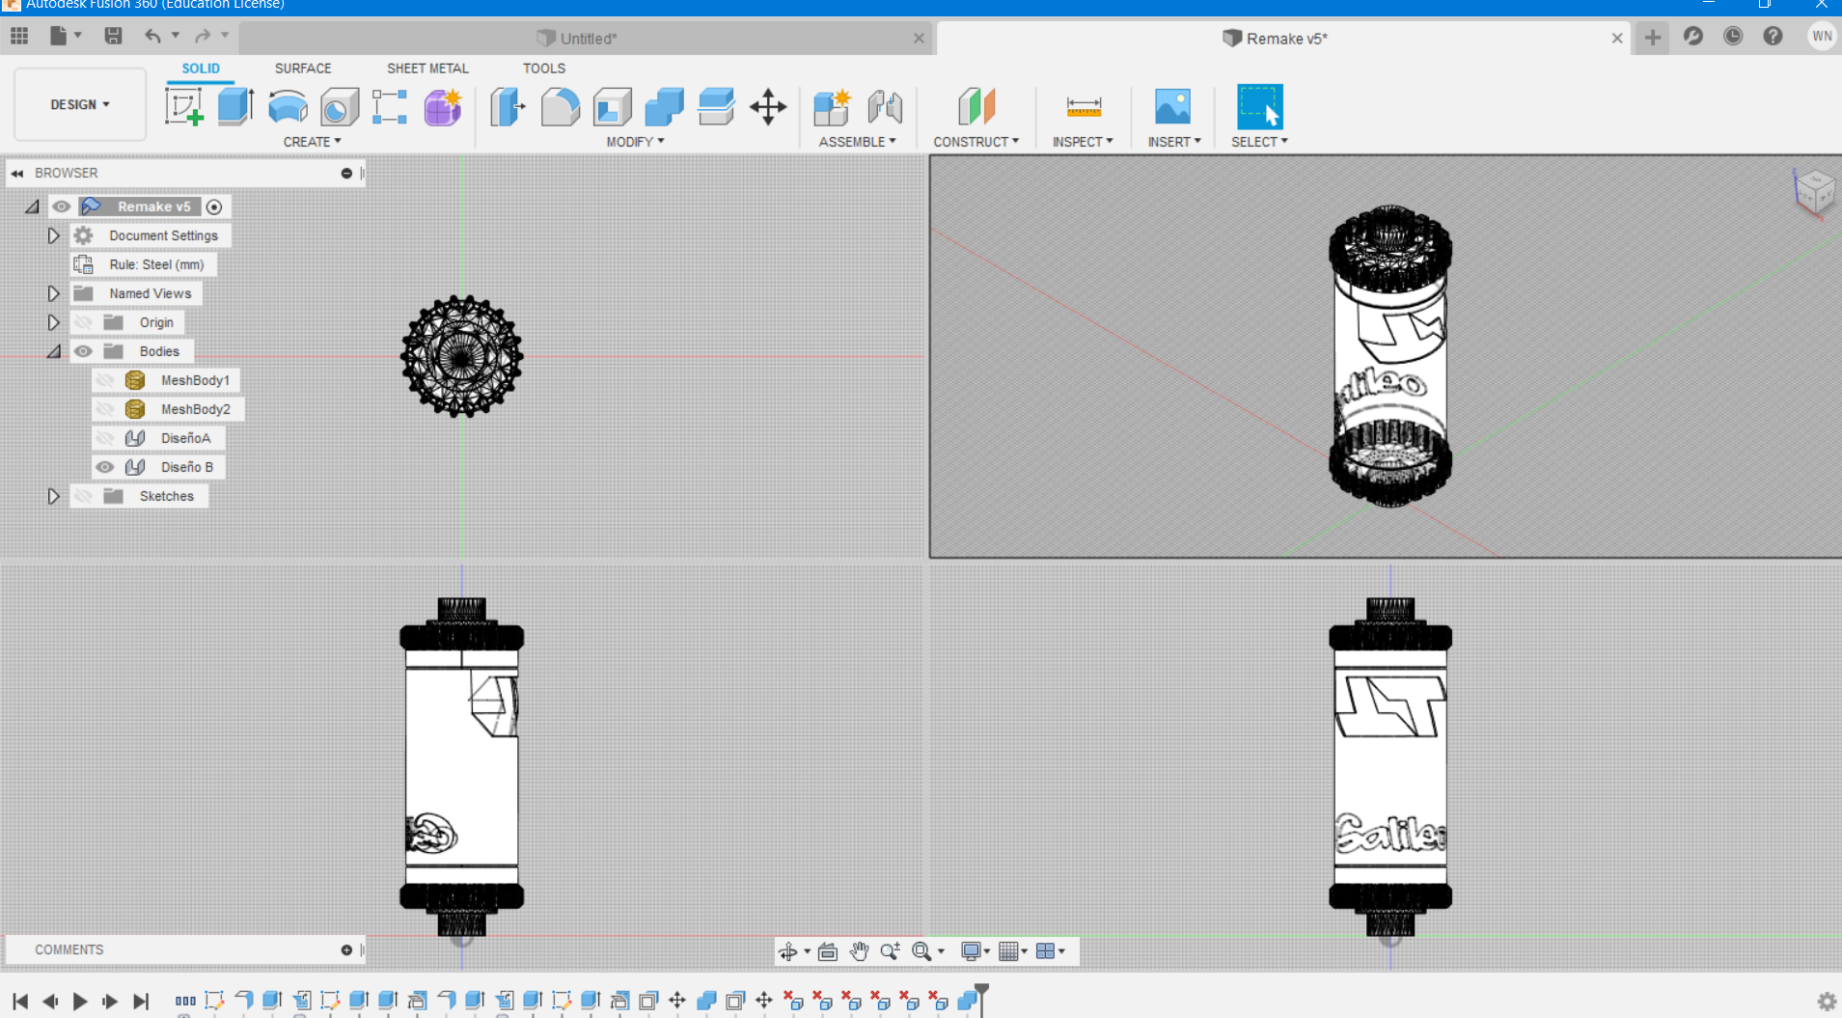1842x1018 pixels.
Task: Select the Revolve tool
Action: tap(288, 106)
